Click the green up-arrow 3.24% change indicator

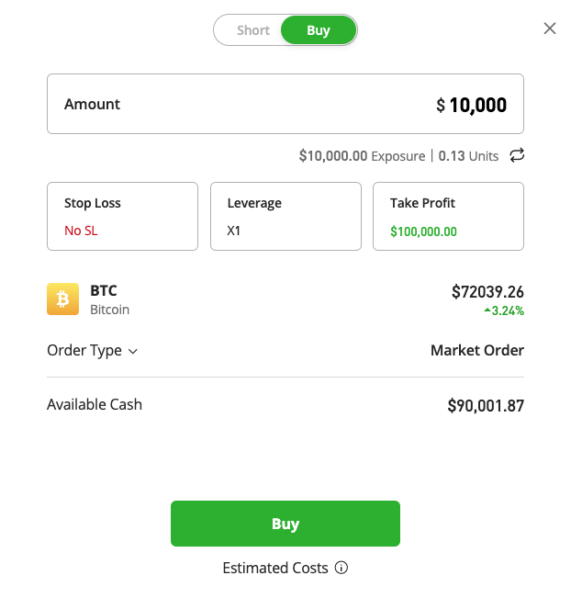503,311
